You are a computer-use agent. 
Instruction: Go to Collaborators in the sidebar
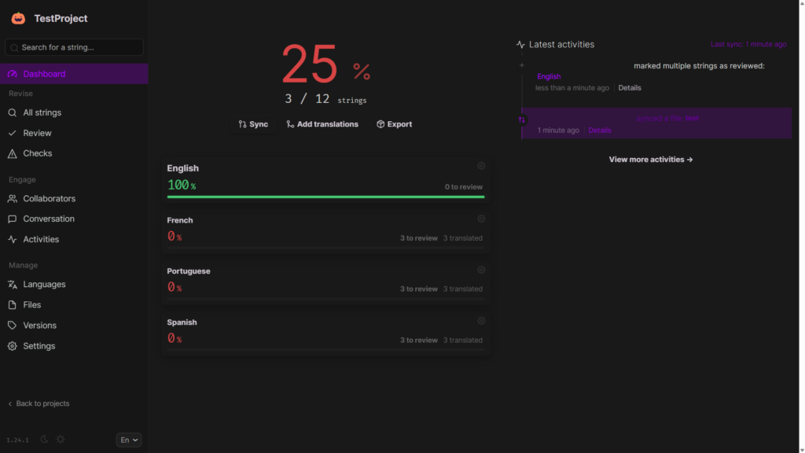coord(49,199)
